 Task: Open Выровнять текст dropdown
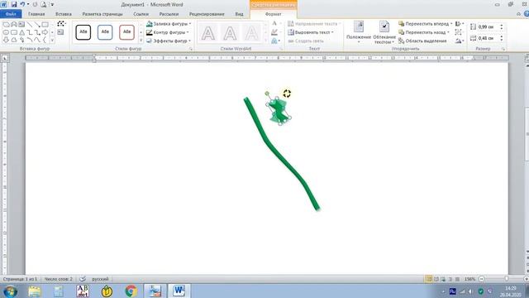click(311, 32)
